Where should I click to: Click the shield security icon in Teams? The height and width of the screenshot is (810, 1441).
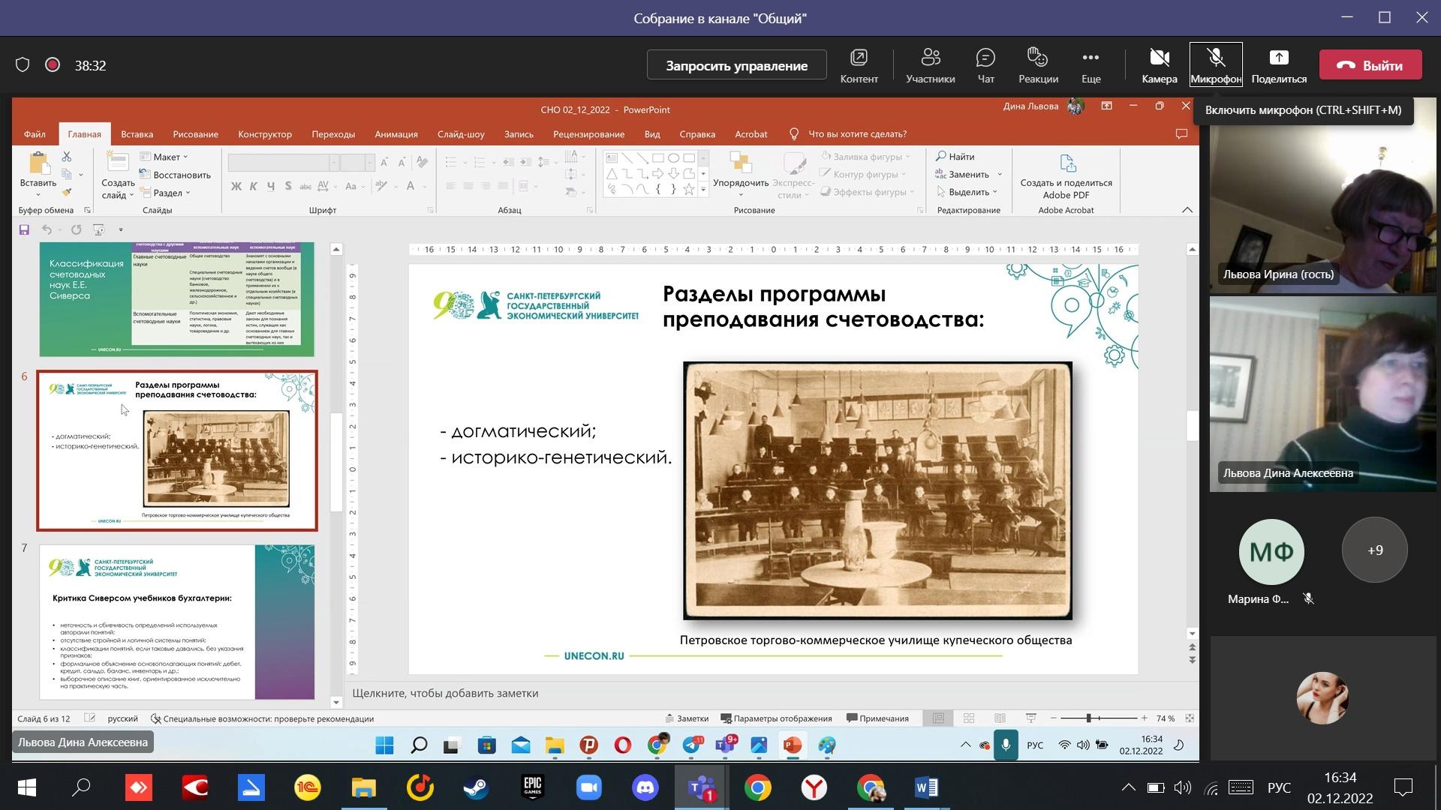point(23,65)
